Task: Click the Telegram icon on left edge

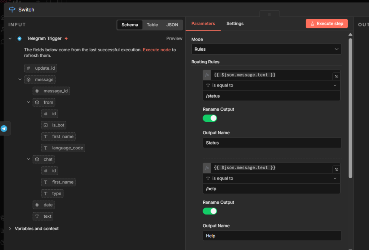Action: (x=4, y=129)
